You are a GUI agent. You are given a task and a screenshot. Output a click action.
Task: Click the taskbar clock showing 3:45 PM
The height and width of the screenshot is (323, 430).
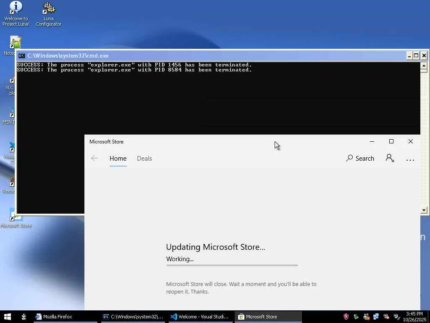[x=414, y=317]
